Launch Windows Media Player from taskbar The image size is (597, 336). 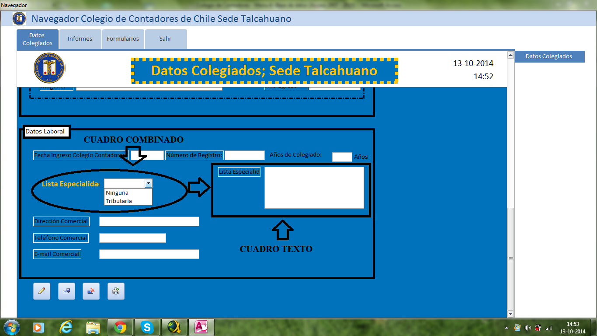coord(38,327)
